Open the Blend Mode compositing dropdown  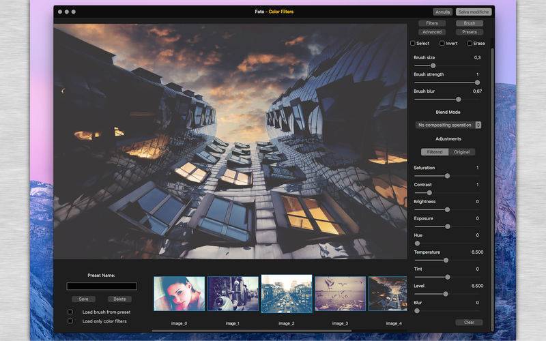point(448,125)
